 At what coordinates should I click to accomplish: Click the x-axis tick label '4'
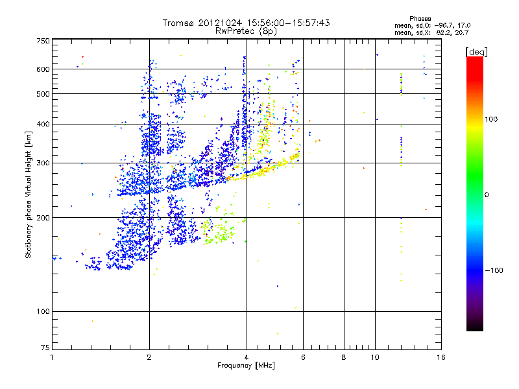(247, 357)
